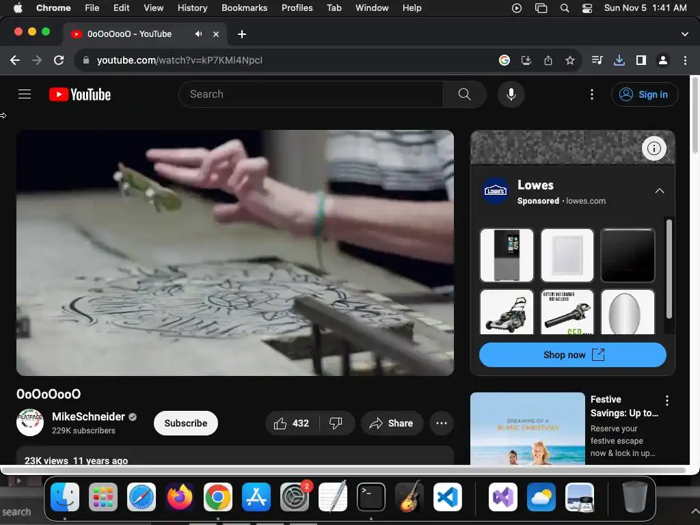The image size is (700, 525).
Task: Open the Festive Savings ad thumbnail
Action: [528, 429]
